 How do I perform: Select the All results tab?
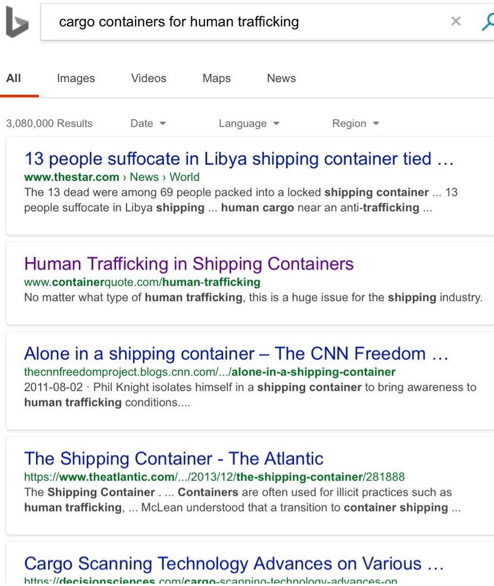point(13,78)
